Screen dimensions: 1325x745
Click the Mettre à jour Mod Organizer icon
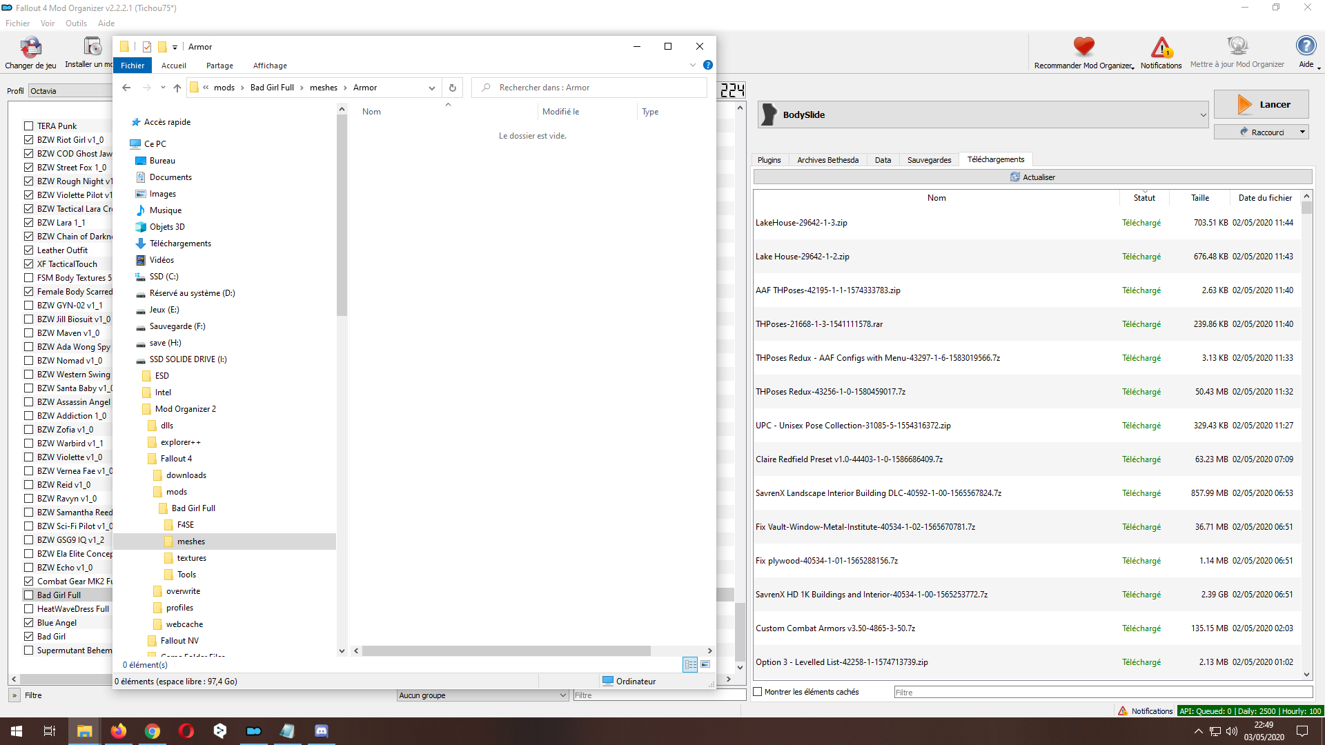[1237, 47]
